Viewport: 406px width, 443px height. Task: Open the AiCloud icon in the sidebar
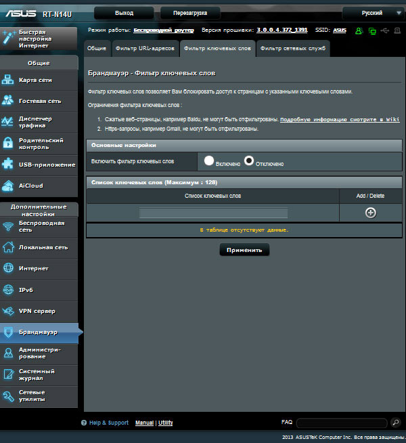9,186
